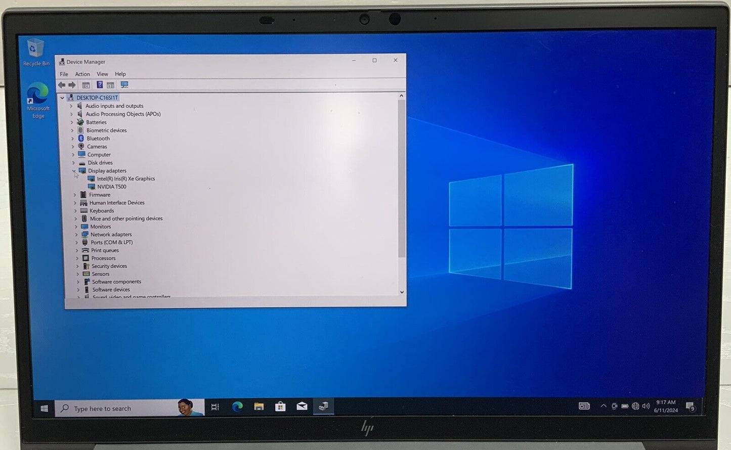
Task: Click Show/Hide Console Tree toolbar icon
Action: [x=86, y=85]
